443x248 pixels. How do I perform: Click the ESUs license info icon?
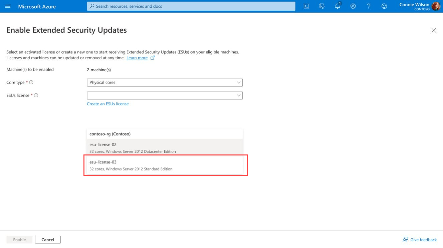pos(36,96)
